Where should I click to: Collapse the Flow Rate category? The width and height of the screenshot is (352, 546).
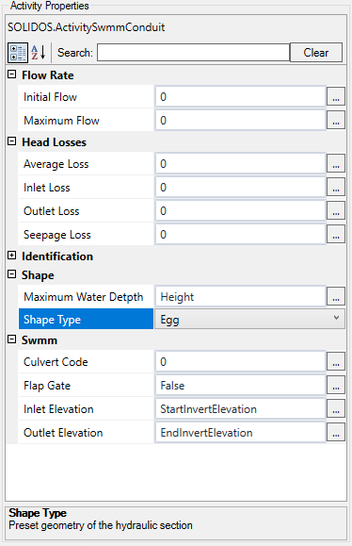12,74
